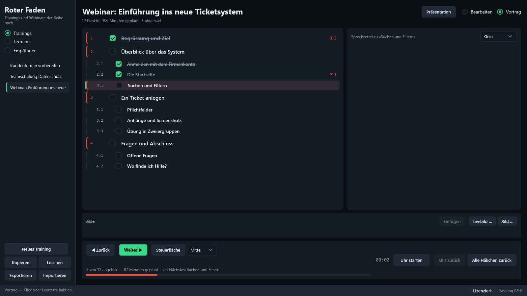This screenshot has height=296, width=527.
Task: Advance with the Weiter button
Action: pyautogui.click(x=133, y=250)
